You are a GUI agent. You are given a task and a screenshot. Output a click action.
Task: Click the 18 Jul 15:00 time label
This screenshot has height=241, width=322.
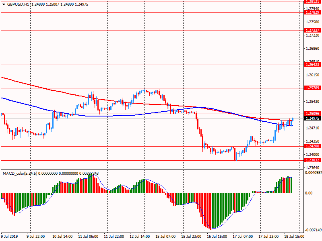(x=294, y=237)
